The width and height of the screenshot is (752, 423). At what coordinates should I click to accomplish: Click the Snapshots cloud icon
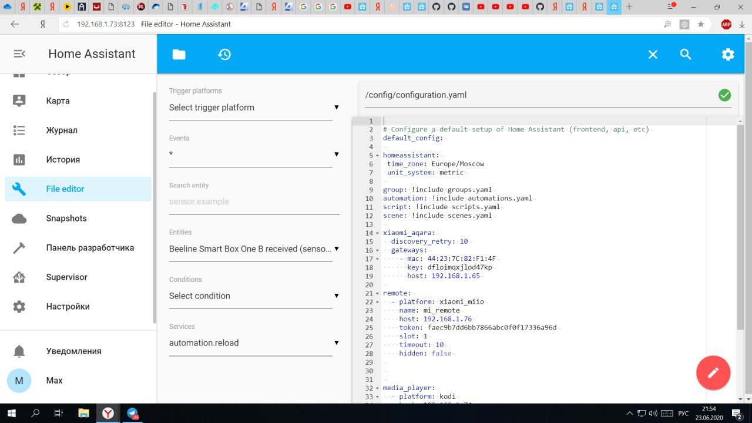click(x=19, y=219)
